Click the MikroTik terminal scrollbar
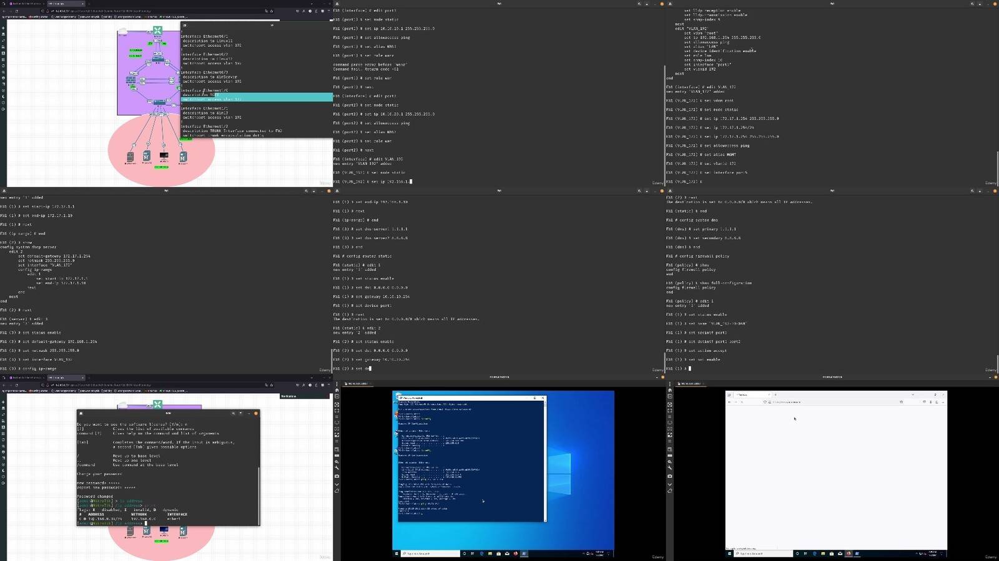Screen dimensions: 999x561 (x=258, y=496)
